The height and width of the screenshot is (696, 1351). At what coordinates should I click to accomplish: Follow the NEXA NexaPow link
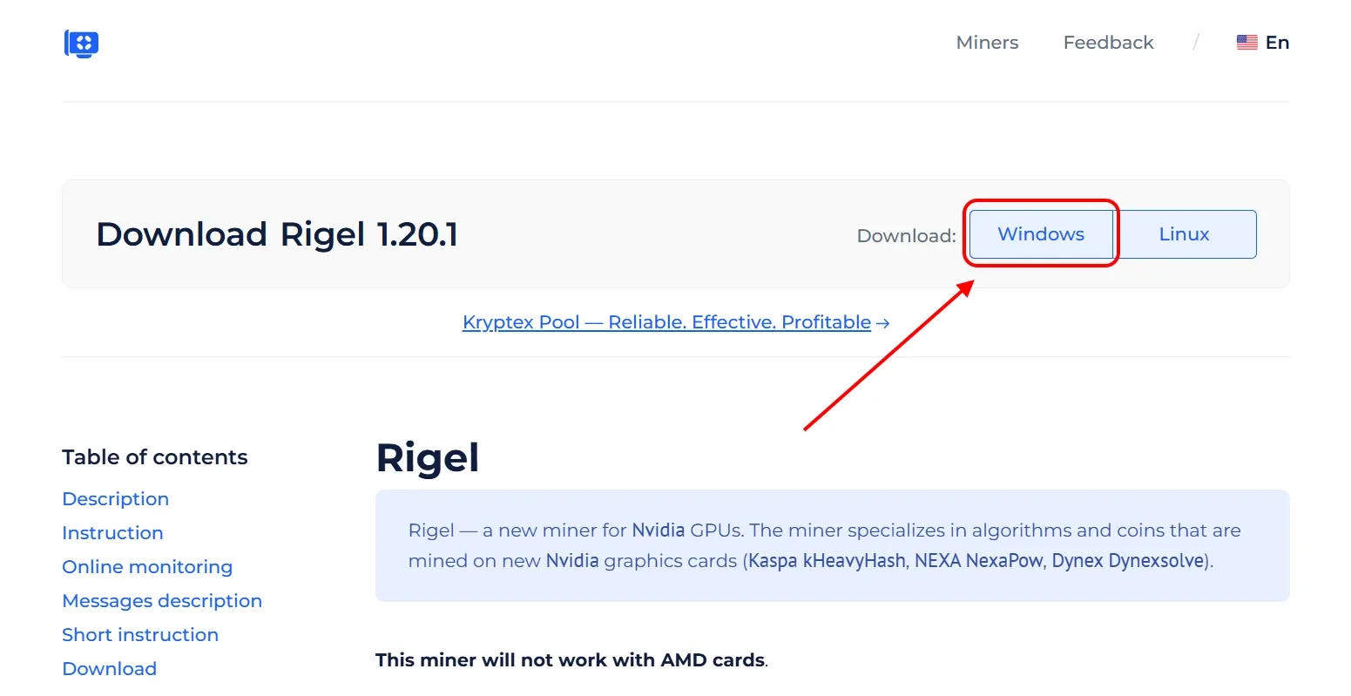point(978,561)
